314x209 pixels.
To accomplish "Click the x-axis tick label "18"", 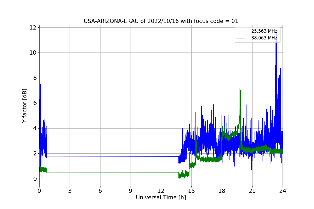I will click(x=222, y=191).
